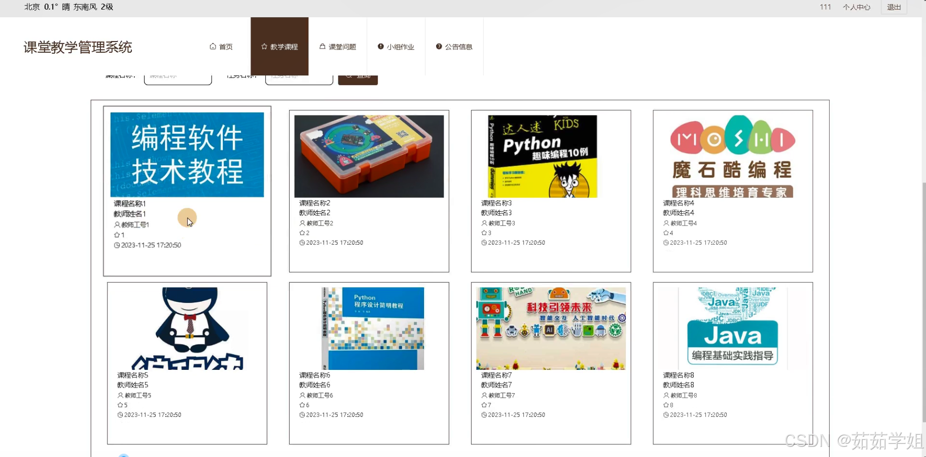The width and height of the screenshot is (926, 457).
Task: Click the star favorite icon on 课程名称6 card
Action: coord(302,405)
